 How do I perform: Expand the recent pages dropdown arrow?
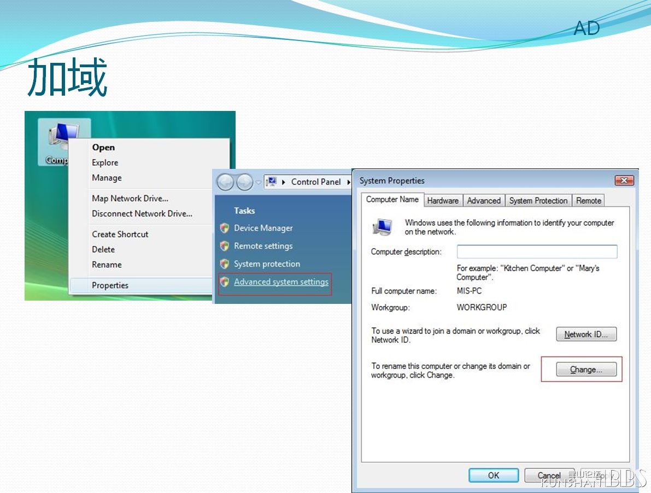click(259, 182)
